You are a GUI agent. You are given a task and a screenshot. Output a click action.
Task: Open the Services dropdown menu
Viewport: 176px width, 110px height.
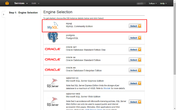click(x=21, y=3)
